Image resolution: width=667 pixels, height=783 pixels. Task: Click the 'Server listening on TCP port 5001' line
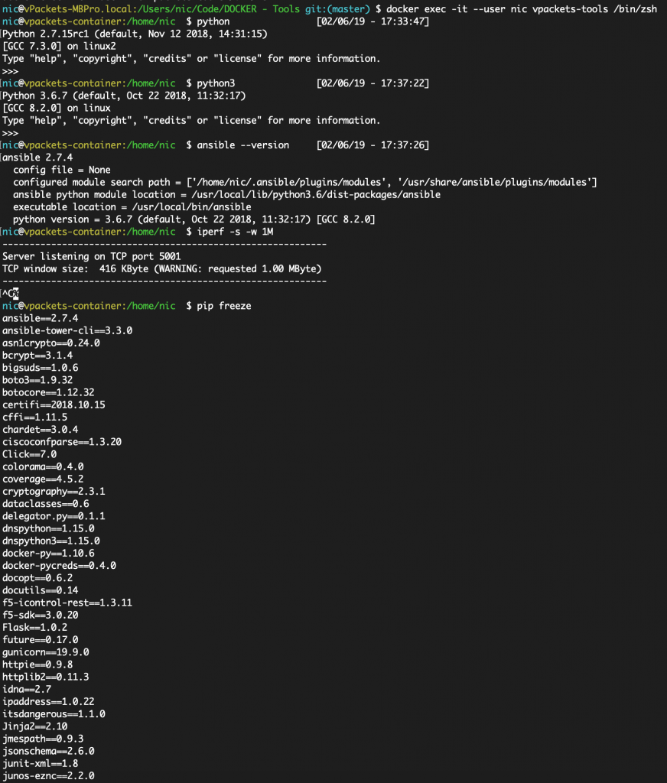92,256
